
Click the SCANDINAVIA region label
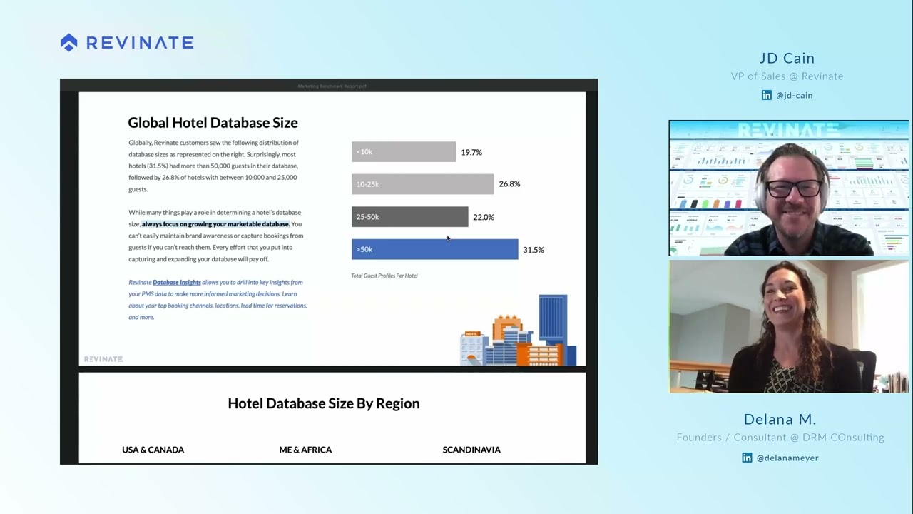tap(471, 450)
